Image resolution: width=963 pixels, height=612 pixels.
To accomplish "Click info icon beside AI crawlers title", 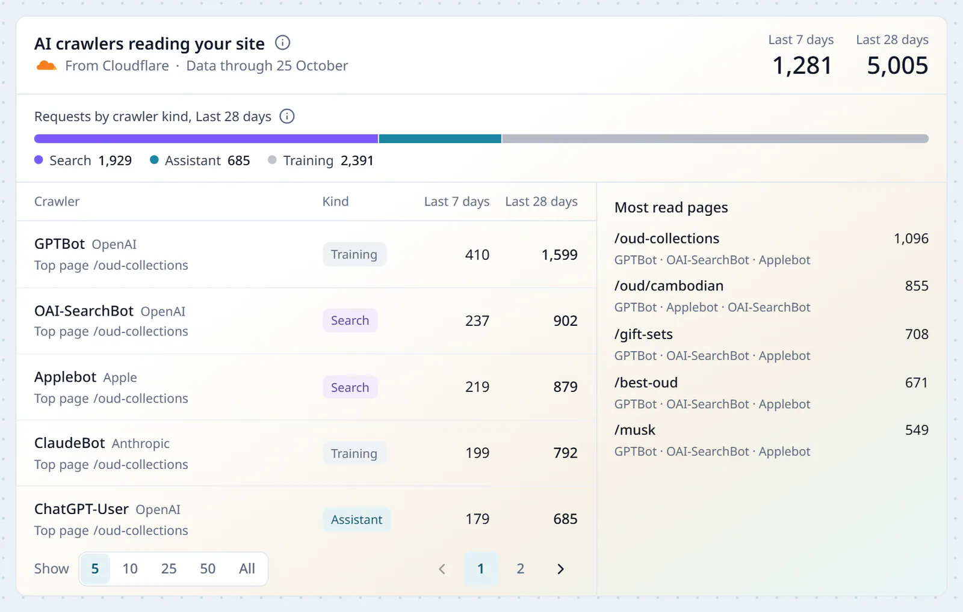I will point(282,43).
